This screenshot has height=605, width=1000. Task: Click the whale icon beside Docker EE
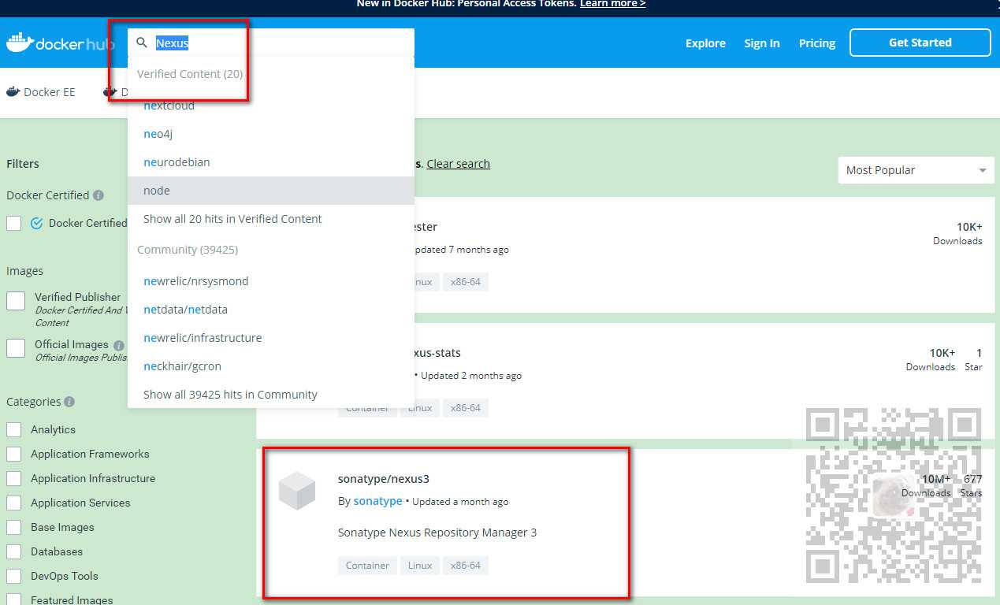tap(13, 91)
